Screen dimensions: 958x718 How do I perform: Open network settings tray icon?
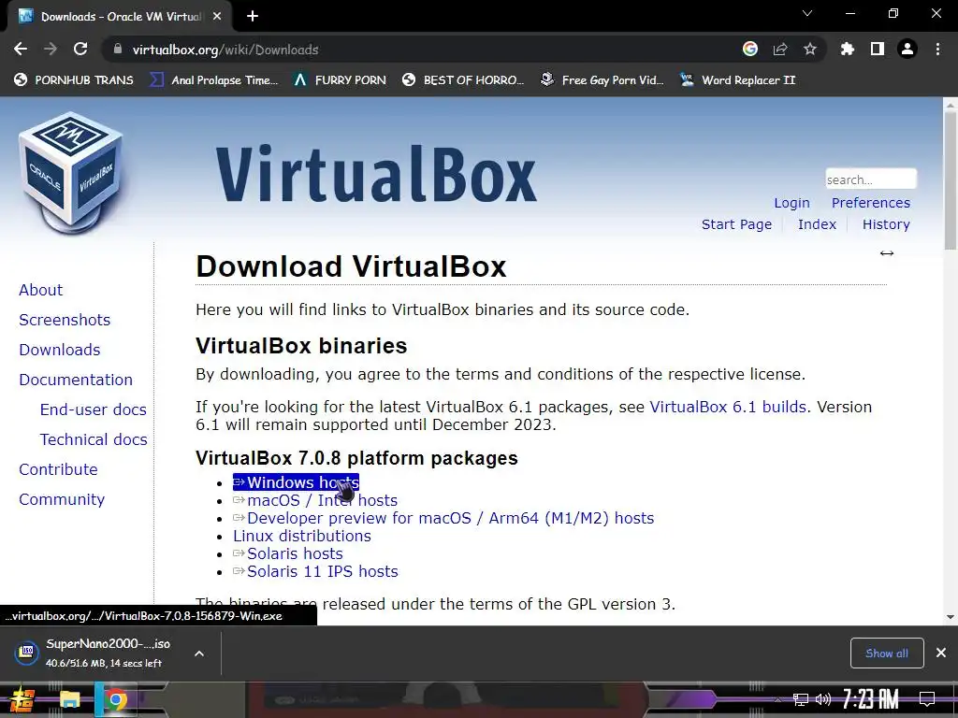coord(800,699)
